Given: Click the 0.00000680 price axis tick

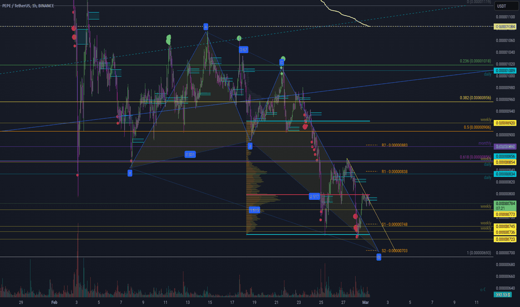Looking at the screenshot, I should click(505, 265).
